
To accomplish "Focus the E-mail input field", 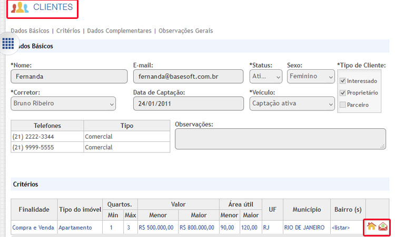I will click(x=188, y=77).
